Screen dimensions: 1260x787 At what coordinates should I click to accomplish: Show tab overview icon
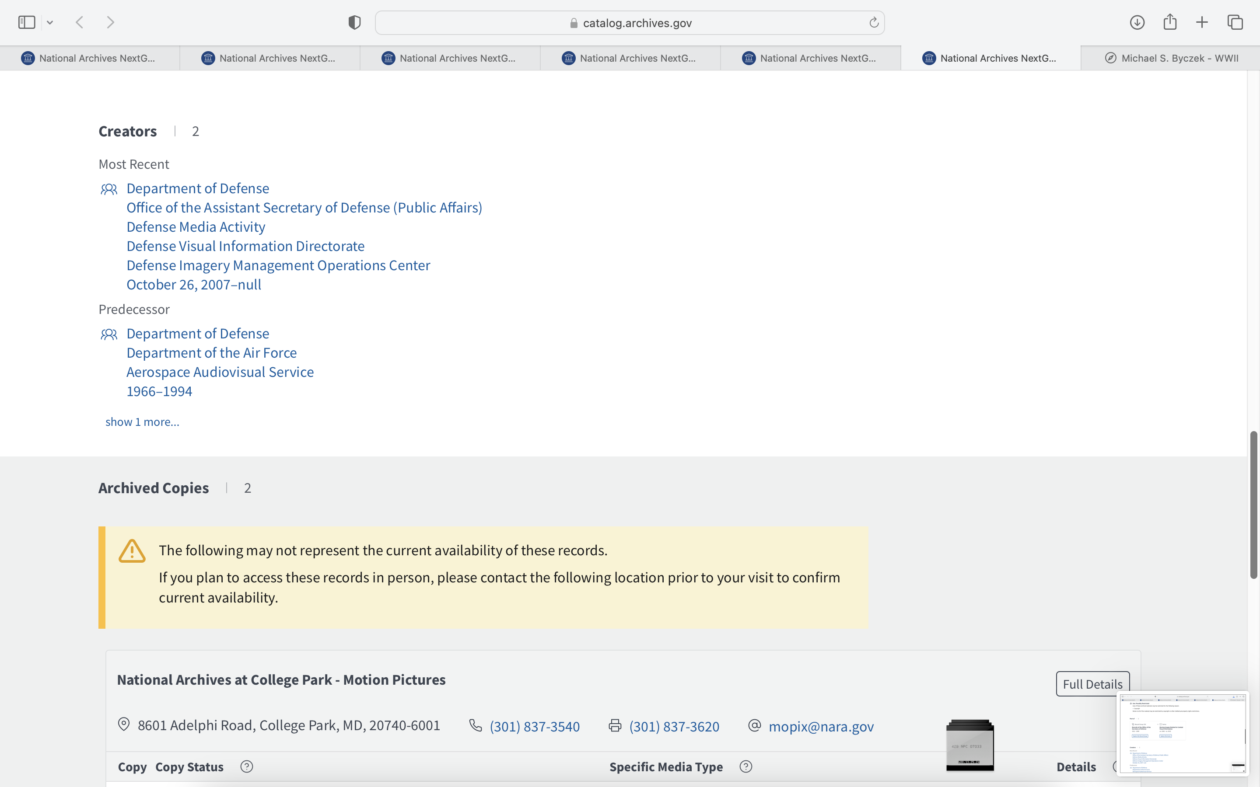pyautogui.click(x=1235, y=22)
